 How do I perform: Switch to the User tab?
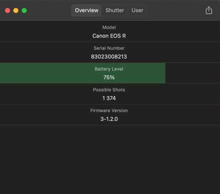click(x=137, y=10)
